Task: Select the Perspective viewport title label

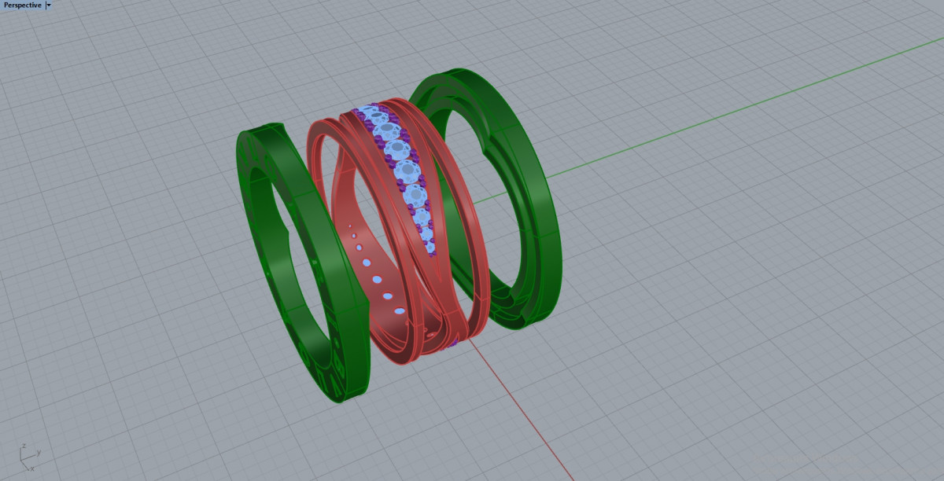Action: [x=23, y=5]
